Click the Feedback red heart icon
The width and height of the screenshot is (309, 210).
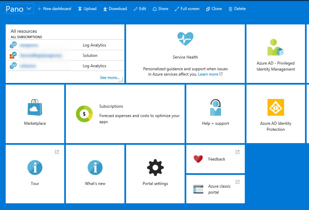(198, 159)
